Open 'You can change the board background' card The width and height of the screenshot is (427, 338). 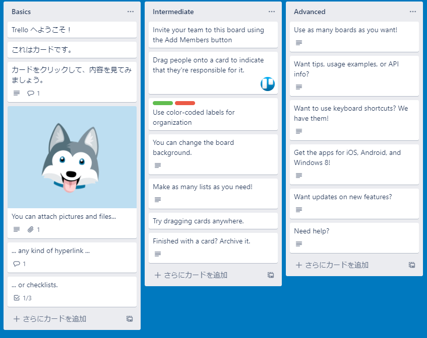click(x=213, y=154)
